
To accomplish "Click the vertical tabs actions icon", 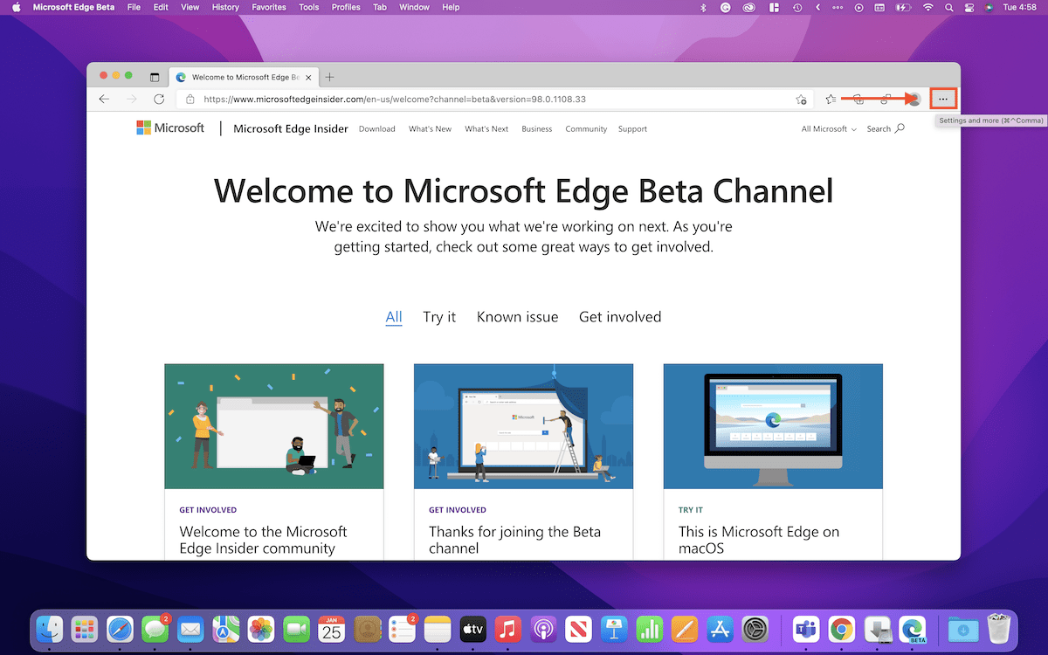I will point(155,78).
